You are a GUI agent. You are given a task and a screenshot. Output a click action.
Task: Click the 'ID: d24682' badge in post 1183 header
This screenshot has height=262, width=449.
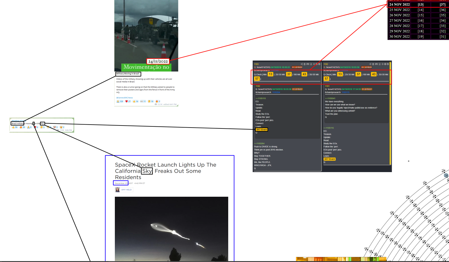[297, 67]
